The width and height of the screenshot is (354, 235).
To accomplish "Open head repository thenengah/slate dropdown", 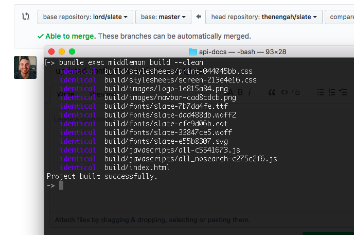I will 263,17.
